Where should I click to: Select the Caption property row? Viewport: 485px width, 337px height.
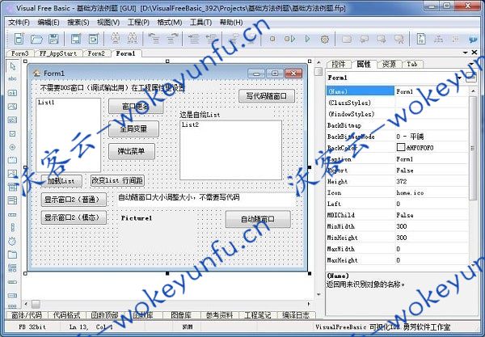click(397, 159)
